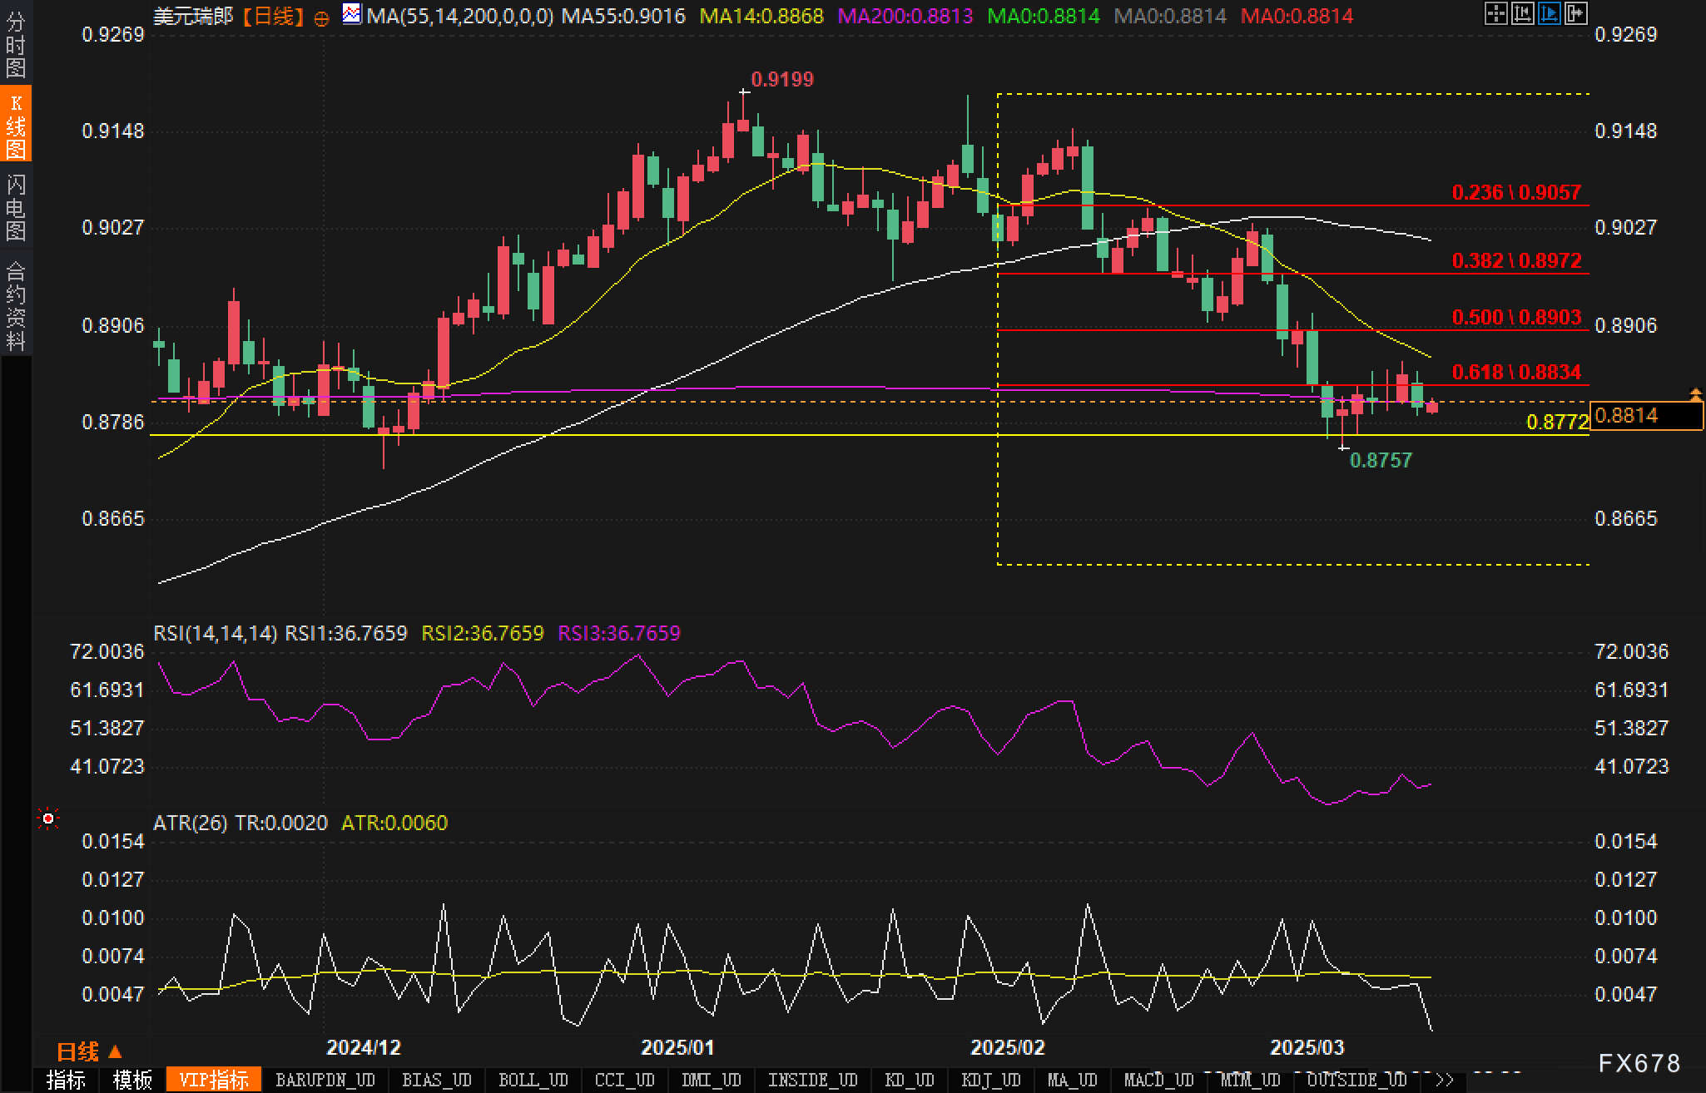Expand more indicators with >> arrow

coord(1445,1080)
